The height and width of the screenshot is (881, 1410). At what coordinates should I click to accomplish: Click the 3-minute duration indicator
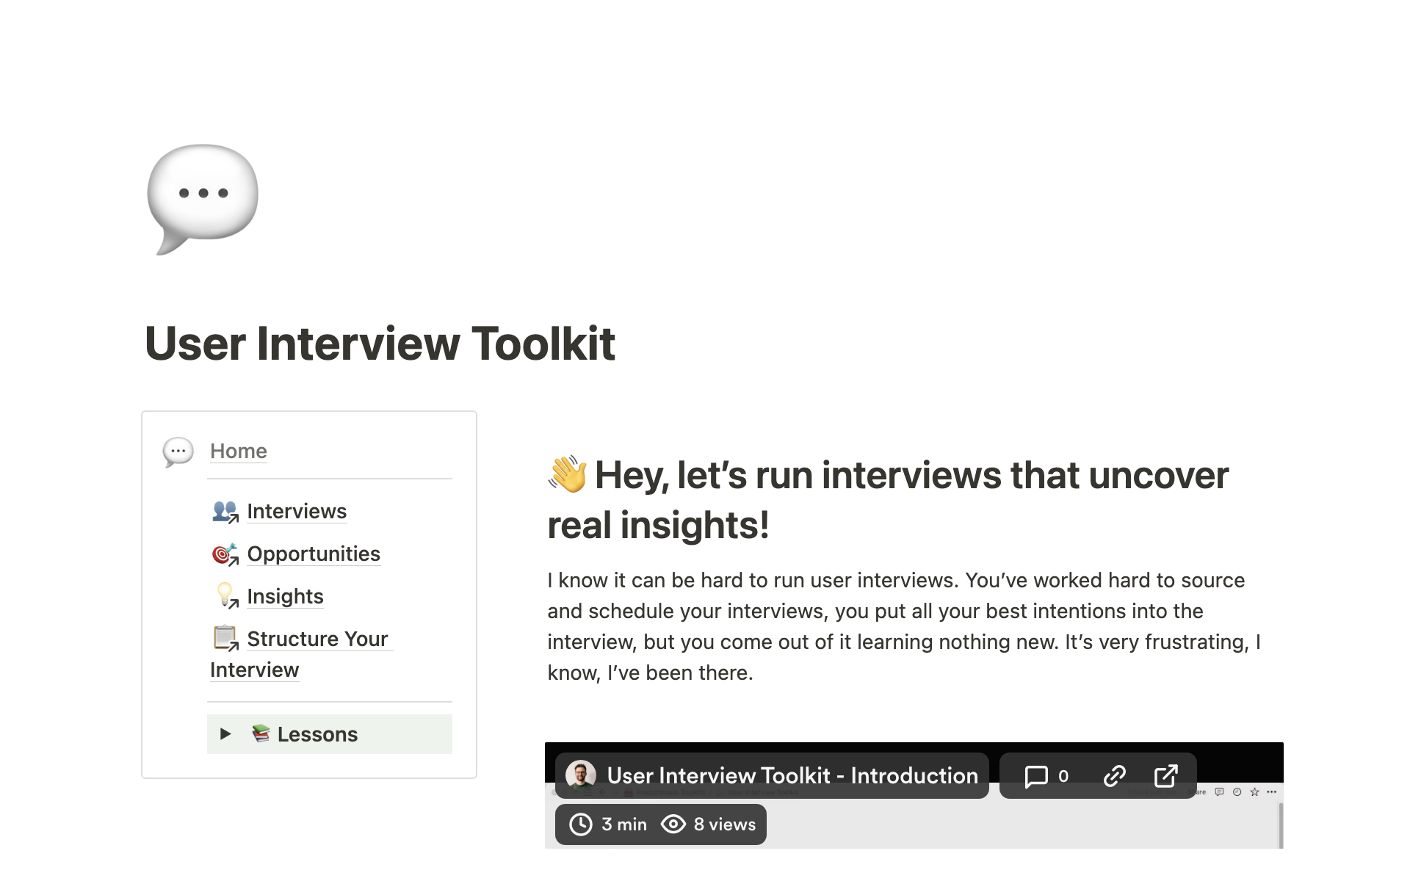click(609, 823)
